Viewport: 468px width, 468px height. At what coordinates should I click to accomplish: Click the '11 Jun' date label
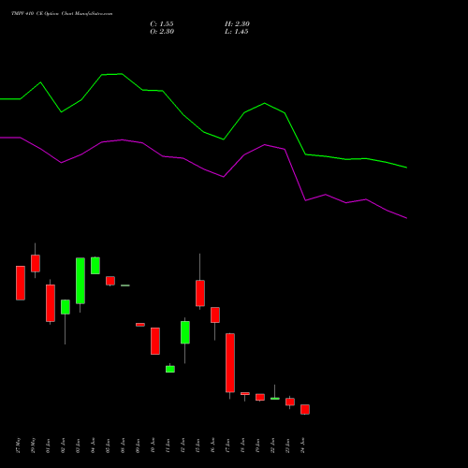coord(168,446)
